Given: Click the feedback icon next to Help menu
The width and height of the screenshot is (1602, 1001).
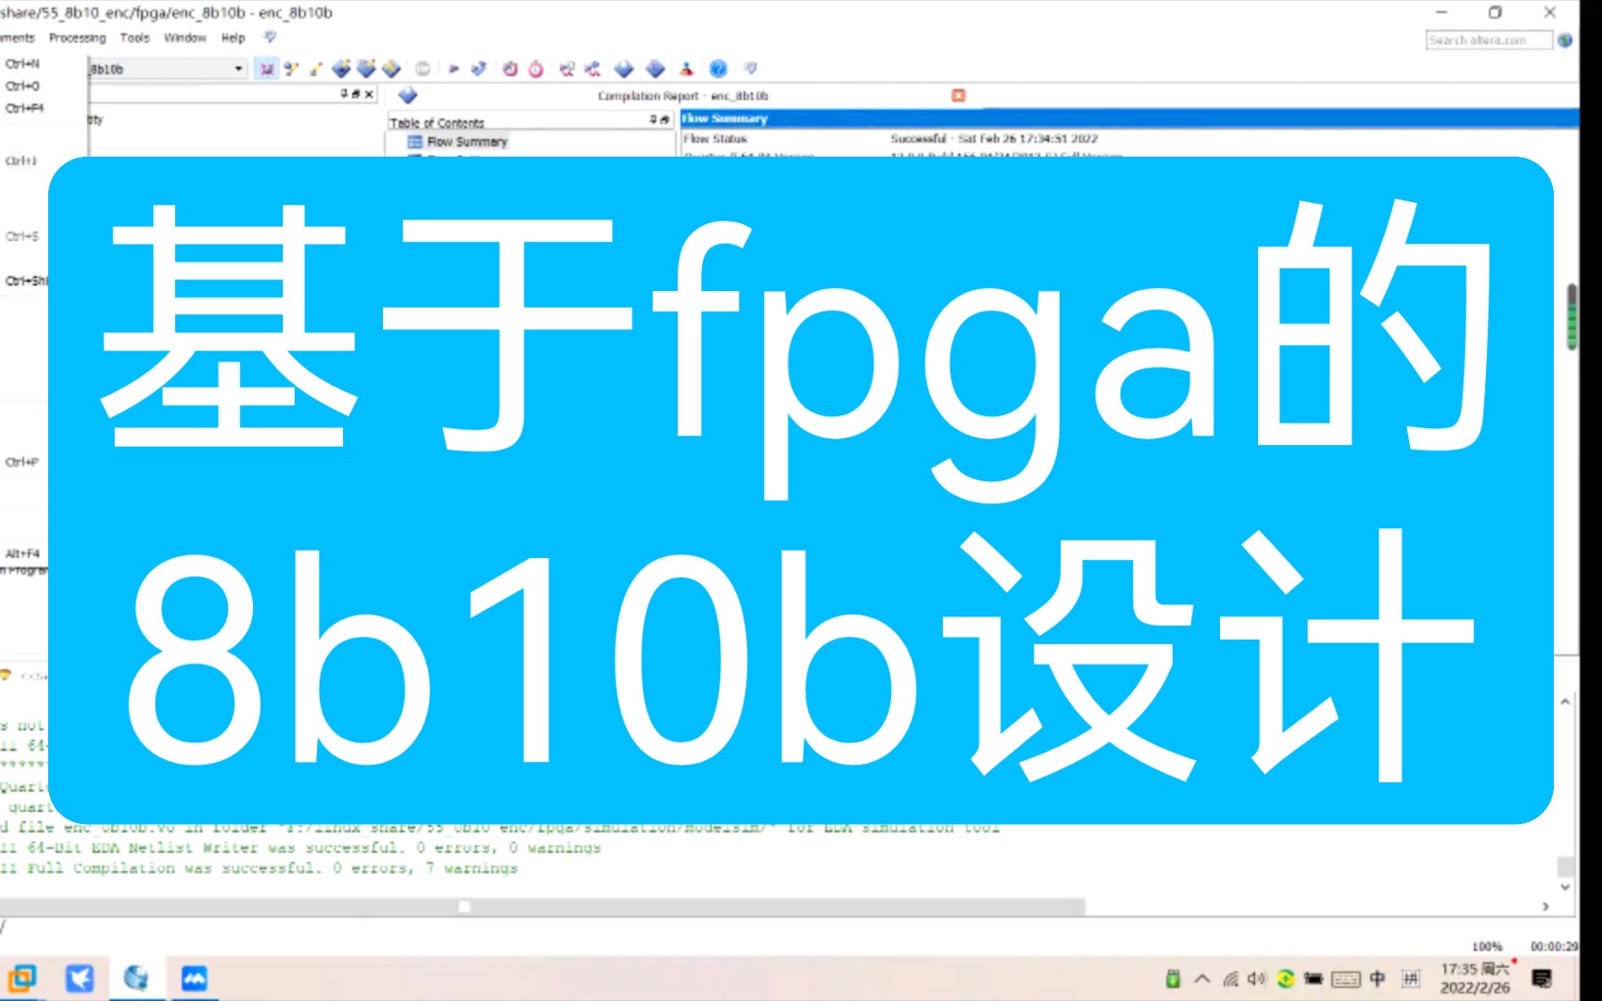Looking at the screenshot, I should tap(270, 37).
